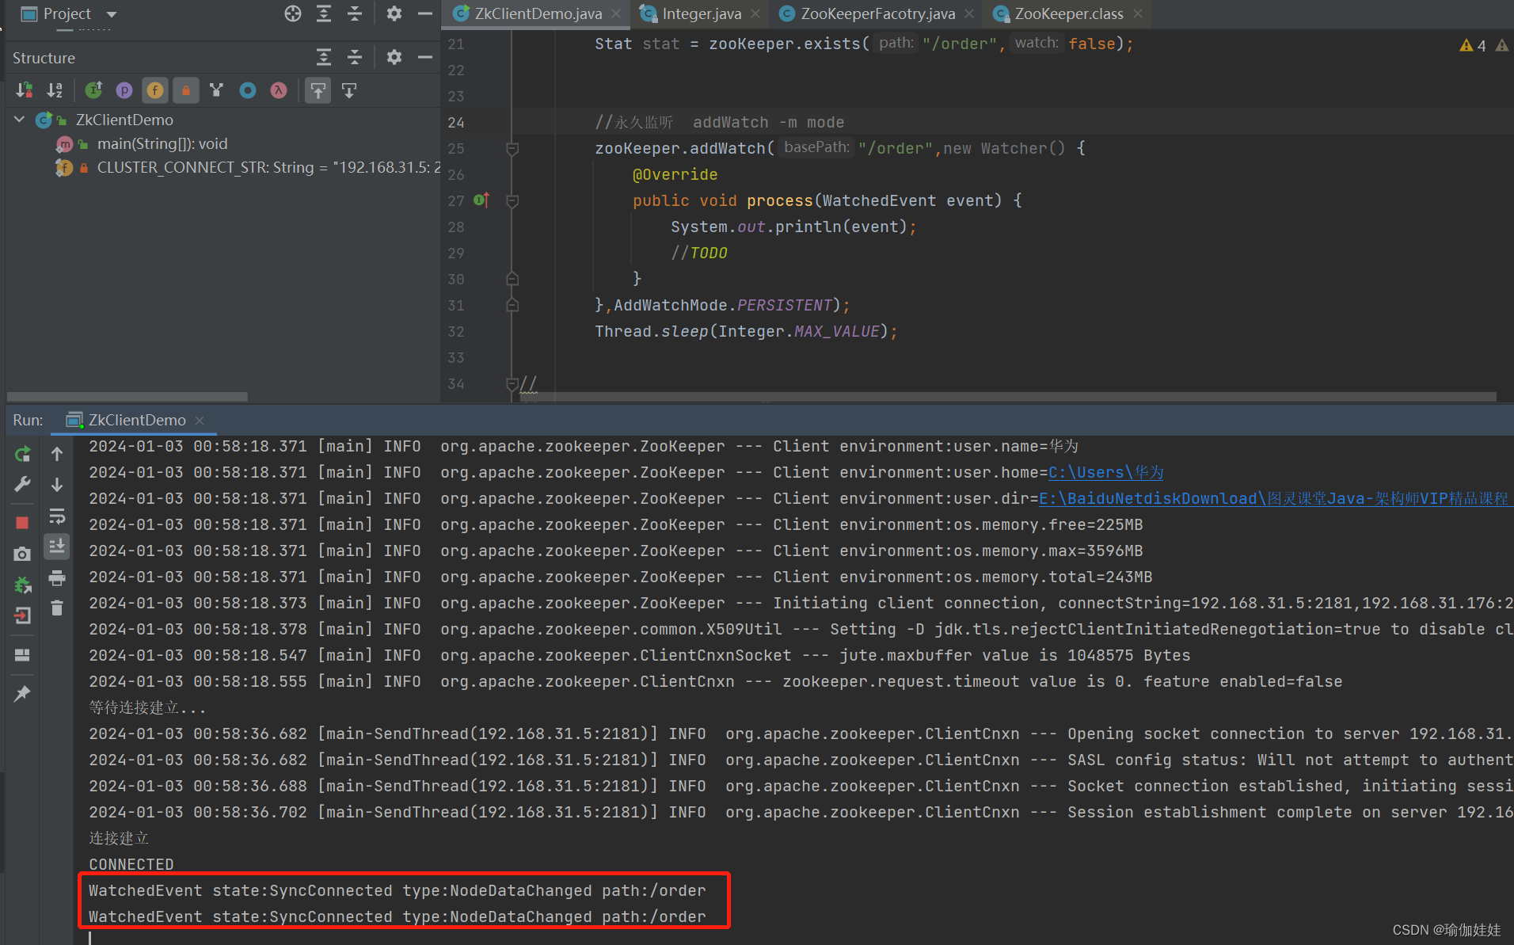
Task: Switch to ZooKeeper.class editor tab
Action: point(1068,13)
